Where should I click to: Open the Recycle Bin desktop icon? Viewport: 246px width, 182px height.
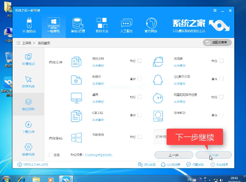[x=8, y=60]
